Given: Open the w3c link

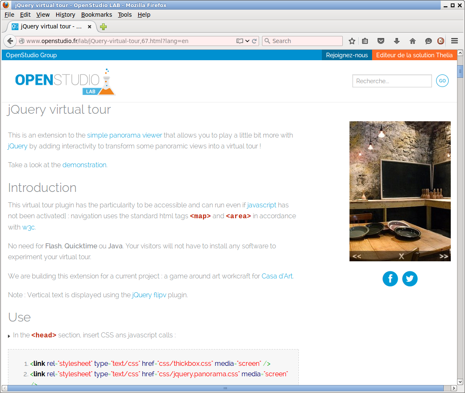Looking at the screenshot, I should [28, 227].
